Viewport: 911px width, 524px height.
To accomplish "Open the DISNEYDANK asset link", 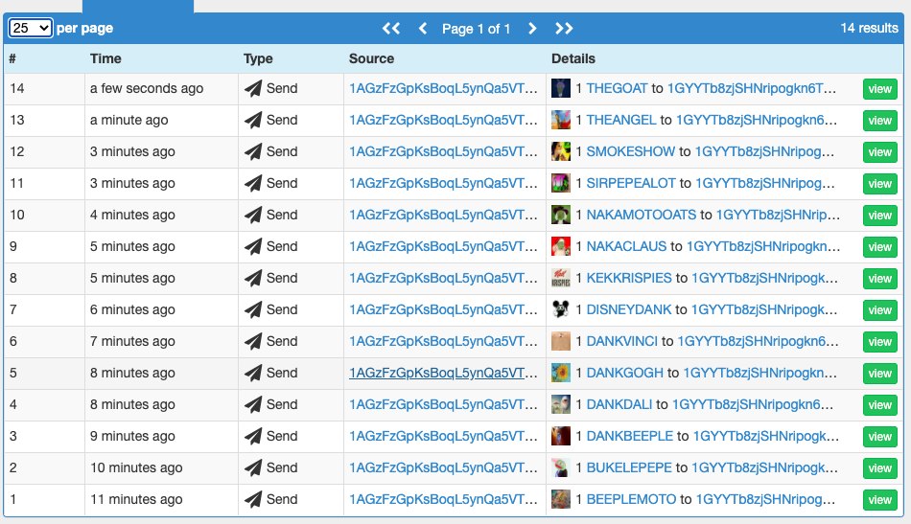I will (629, 309).
